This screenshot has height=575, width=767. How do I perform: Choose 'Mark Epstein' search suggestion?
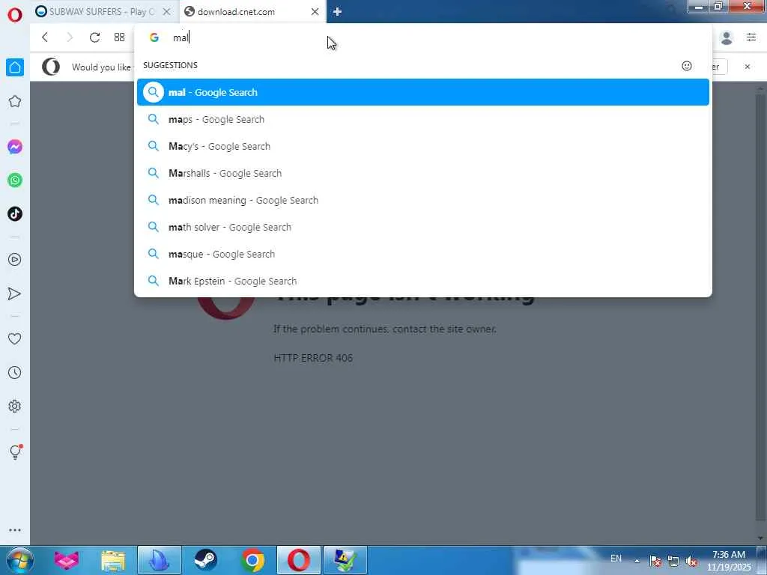423,281
